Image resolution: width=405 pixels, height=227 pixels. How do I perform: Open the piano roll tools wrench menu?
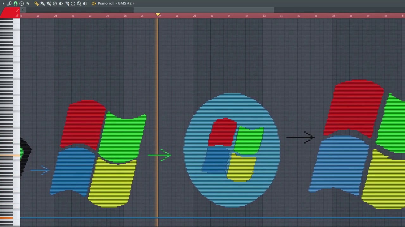(9, 3)
